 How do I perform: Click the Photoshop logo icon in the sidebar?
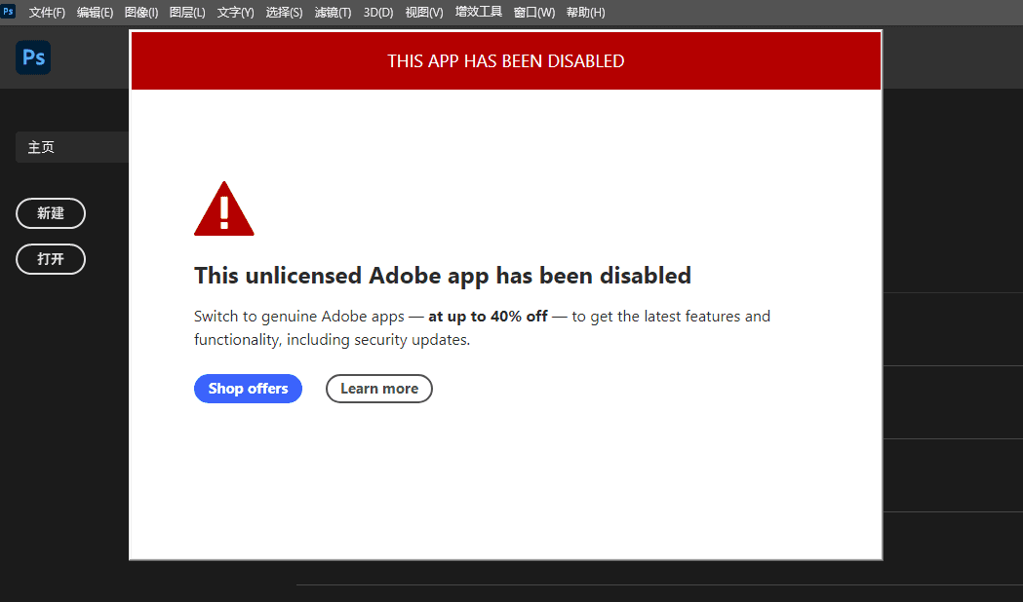[x=32, y=57]
